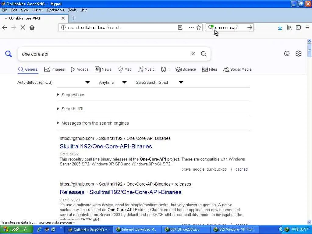Switch to Internet Download Manager taskbar window

coord(137,229)
